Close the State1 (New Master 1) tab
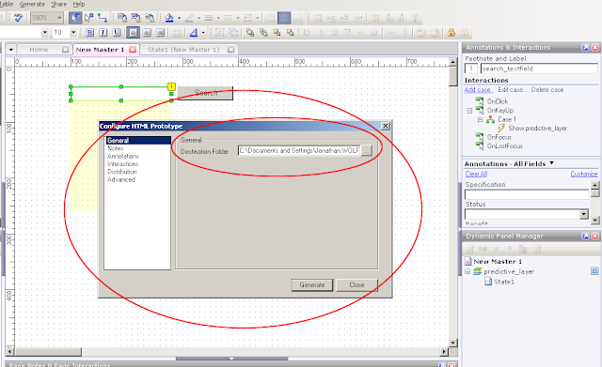This screenshot has height=367, width=602. tap(230, 50)
